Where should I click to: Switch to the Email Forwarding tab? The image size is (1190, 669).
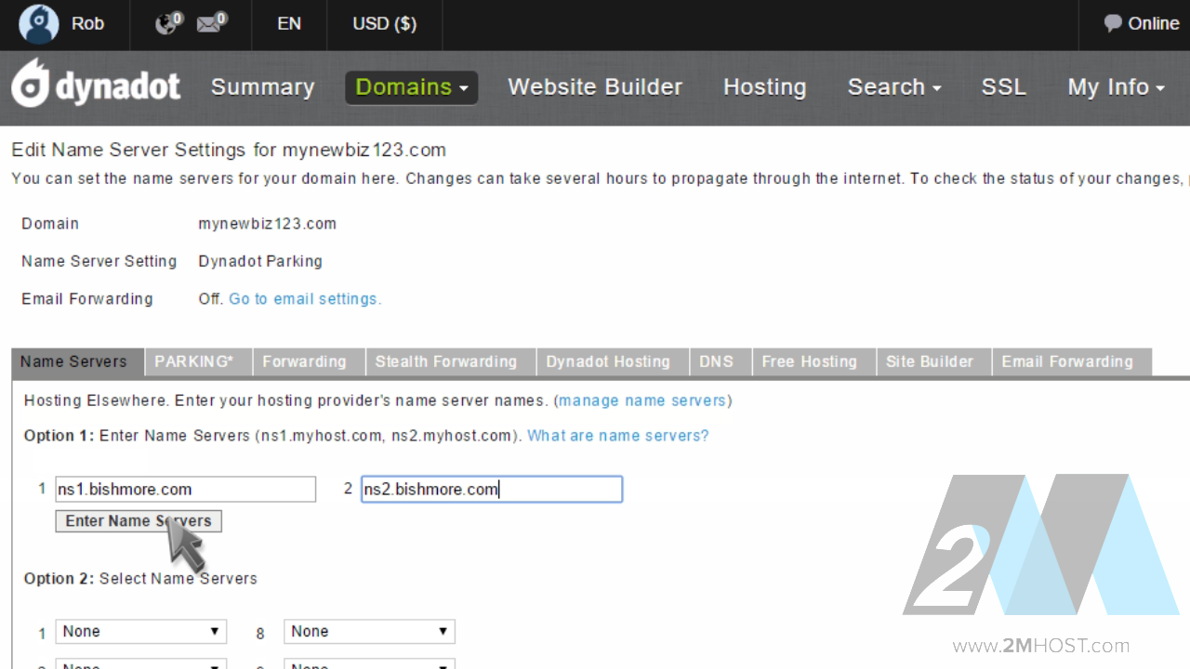point(1072,361)
